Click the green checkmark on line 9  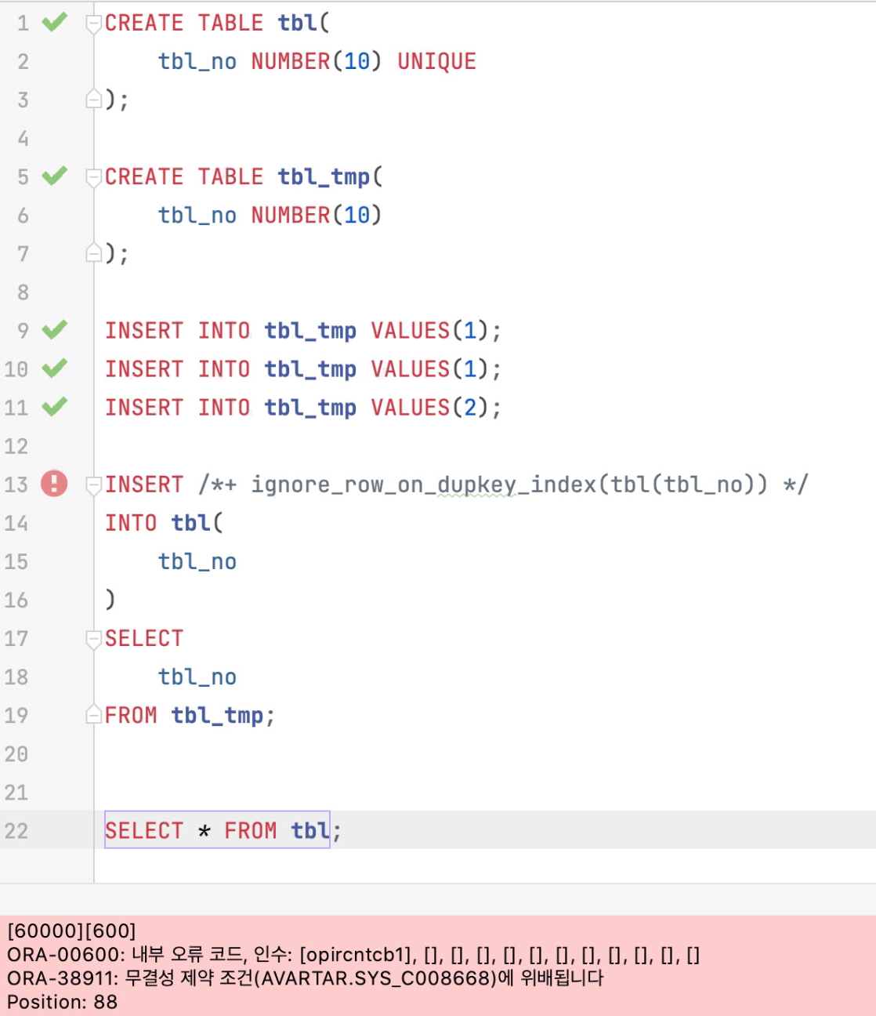[54, 329]
